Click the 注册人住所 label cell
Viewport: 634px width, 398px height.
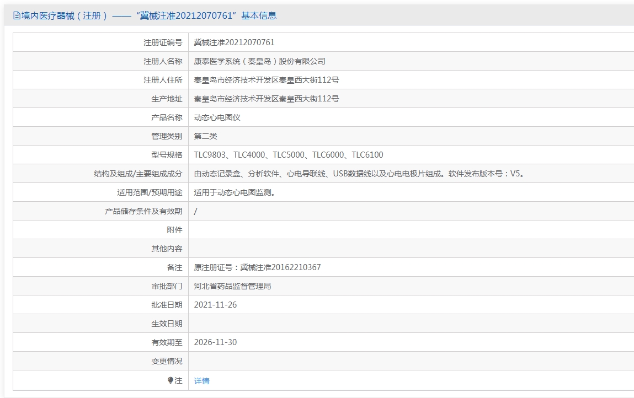[x=100, y=80]
